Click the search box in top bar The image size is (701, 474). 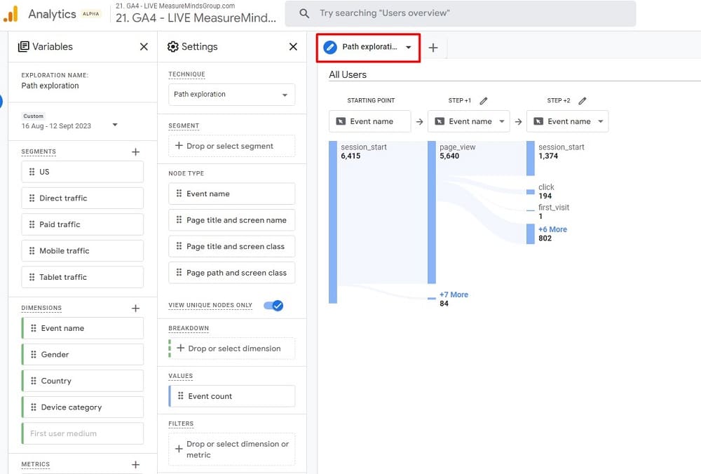click(460, 13)
